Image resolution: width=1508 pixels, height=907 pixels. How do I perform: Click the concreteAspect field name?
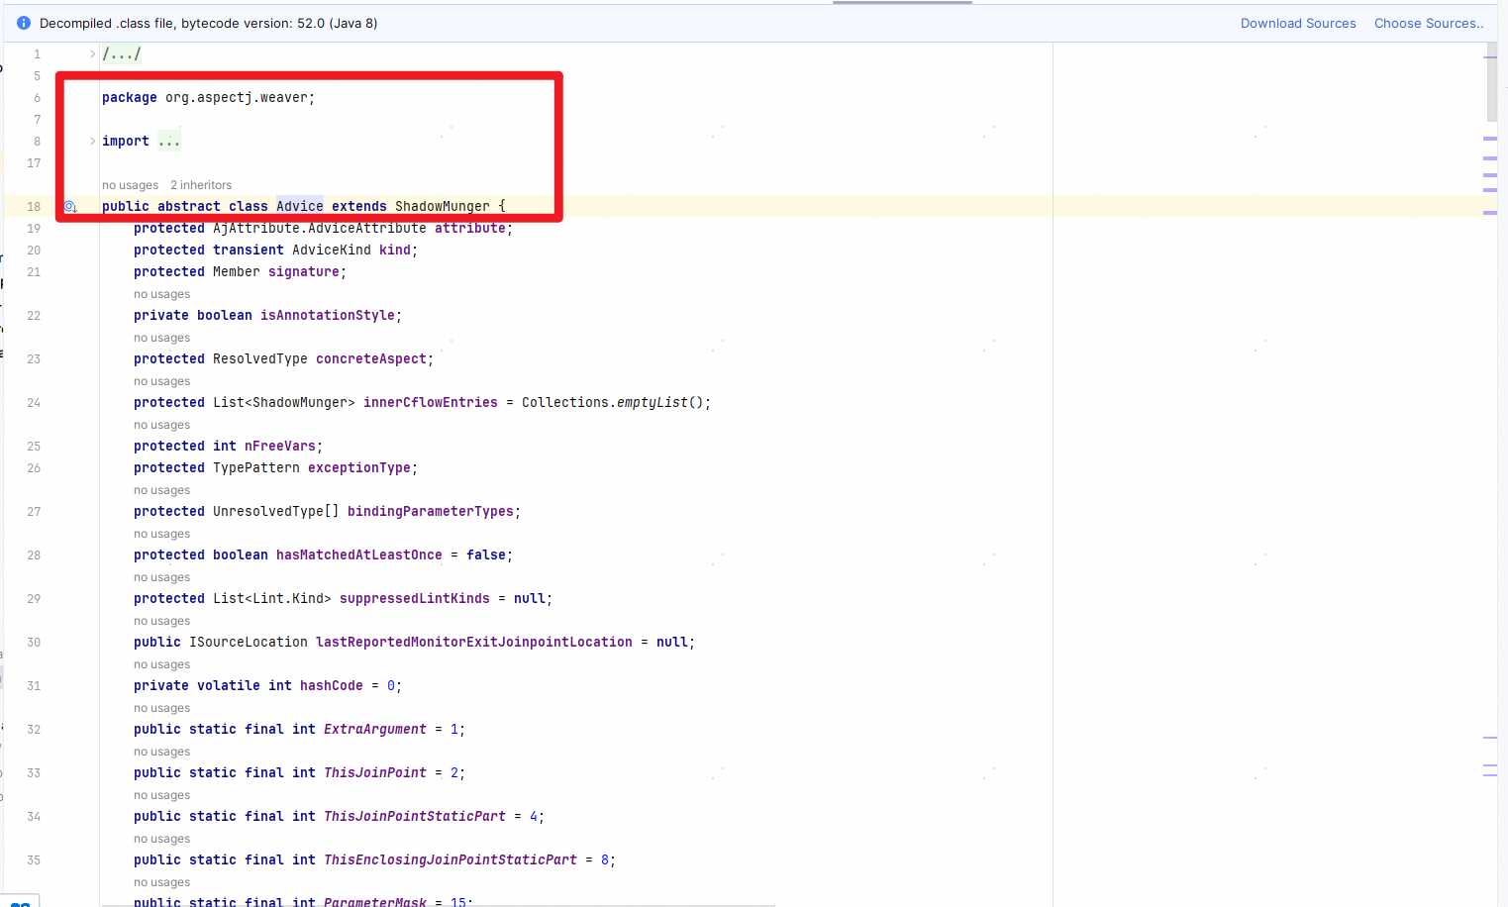pyautogui.click(x=371, y=359)
